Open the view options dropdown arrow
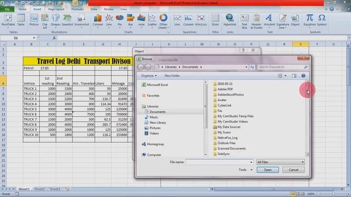This screenshot has width=351, height=197. pos(285,76)
